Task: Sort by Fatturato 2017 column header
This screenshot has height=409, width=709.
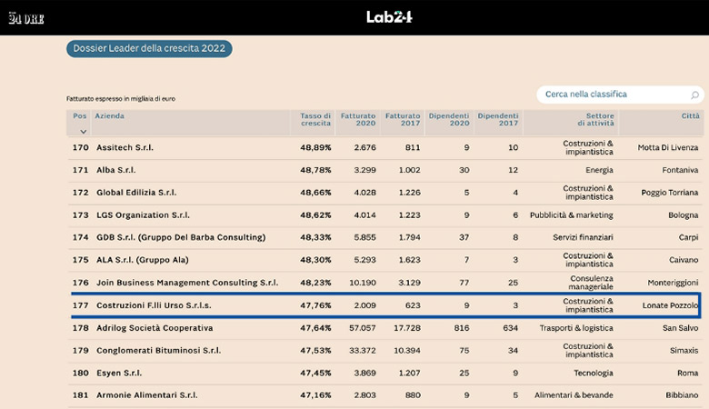Action: pos(403,119)
